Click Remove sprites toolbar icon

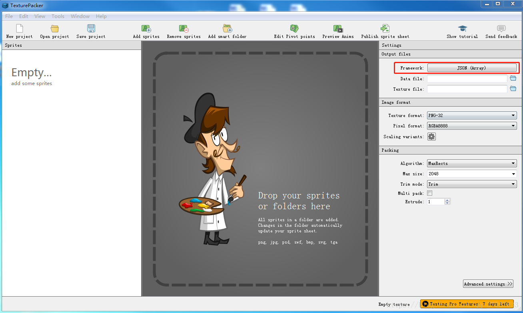tap(184, 29)
